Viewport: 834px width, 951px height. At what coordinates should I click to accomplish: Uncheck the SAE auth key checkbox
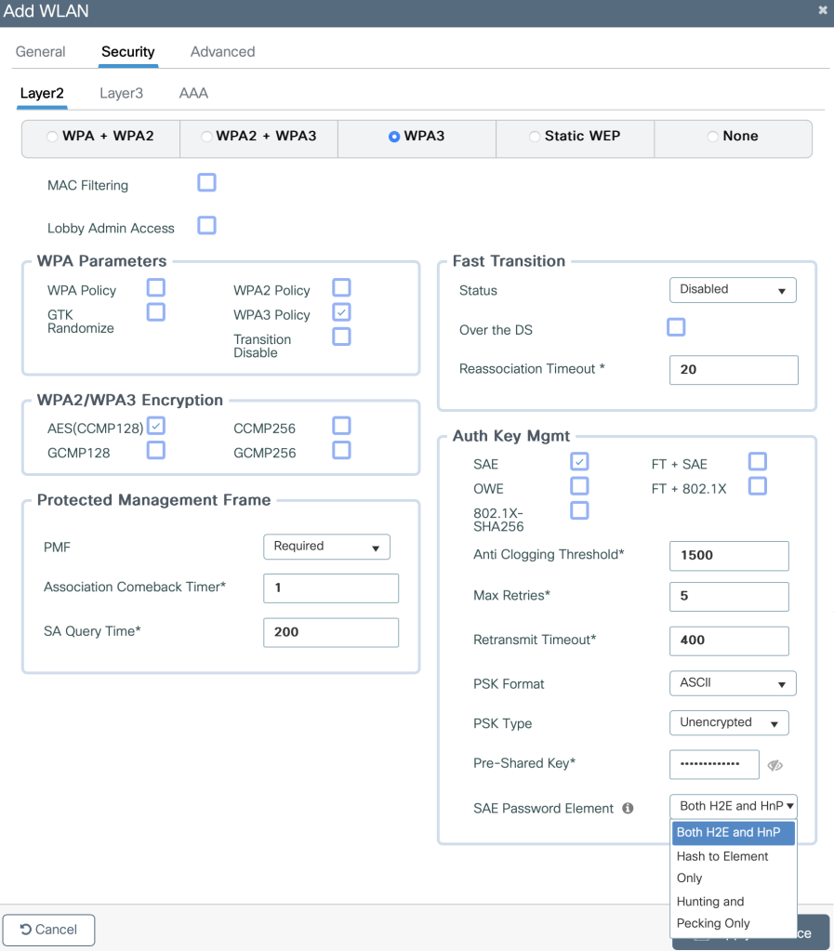[579, 462]
